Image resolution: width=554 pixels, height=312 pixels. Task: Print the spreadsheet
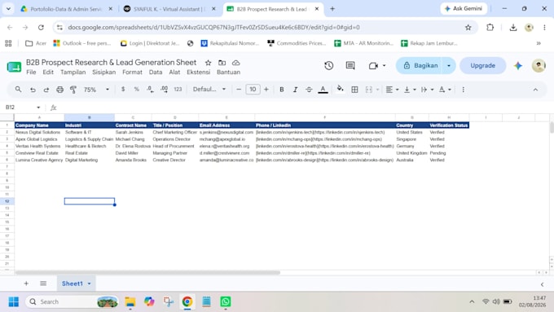pyautogui.click(x=59, y=90)
